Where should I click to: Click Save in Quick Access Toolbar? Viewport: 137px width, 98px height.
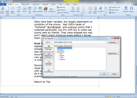pos(4,1)
